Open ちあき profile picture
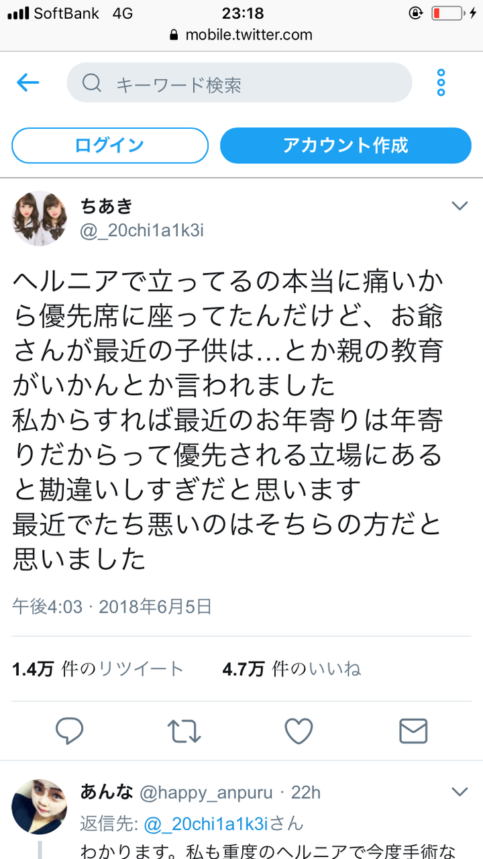Image resolution: width=483 pixels, height=859 pixels. click(40, 218)
